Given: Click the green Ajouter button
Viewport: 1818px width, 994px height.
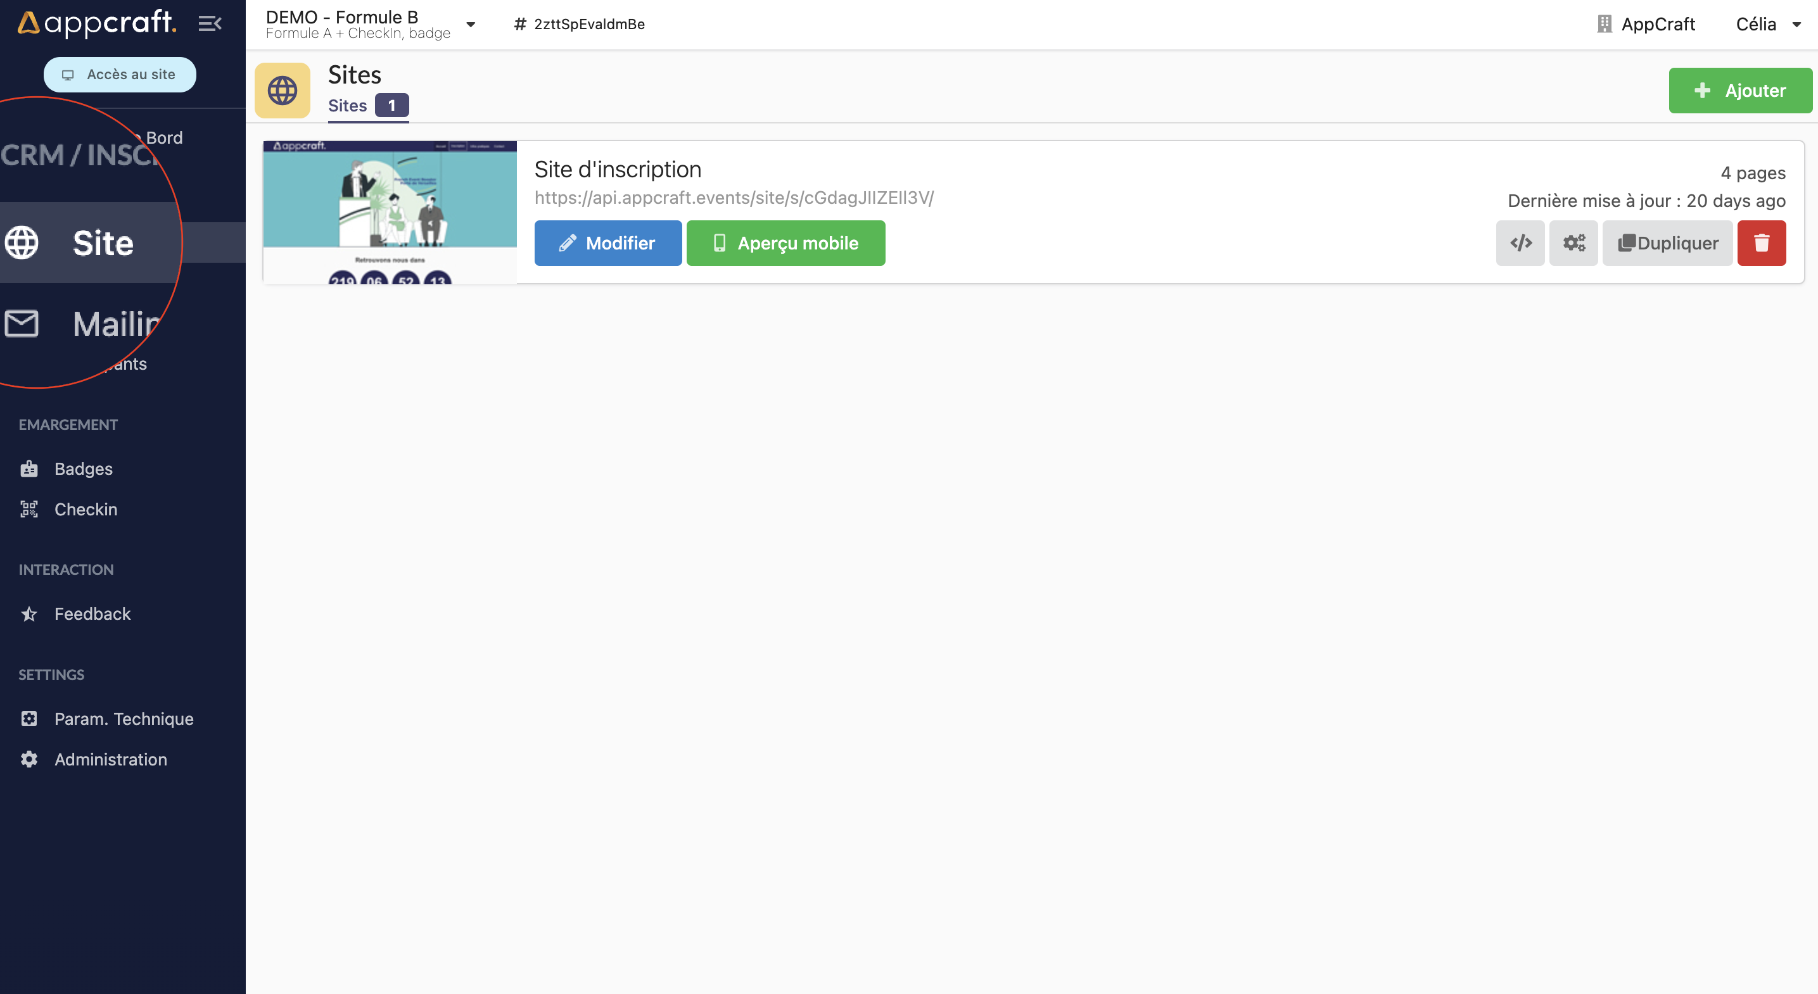Looking at the screenshot, I should coord(1739,91).
